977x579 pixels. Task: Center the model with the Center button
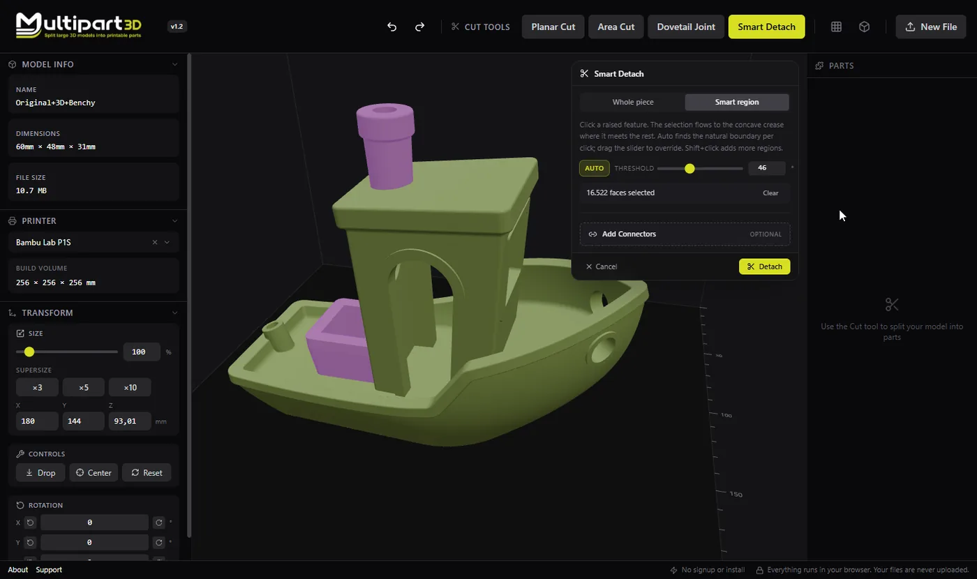(x=94, y=473)
